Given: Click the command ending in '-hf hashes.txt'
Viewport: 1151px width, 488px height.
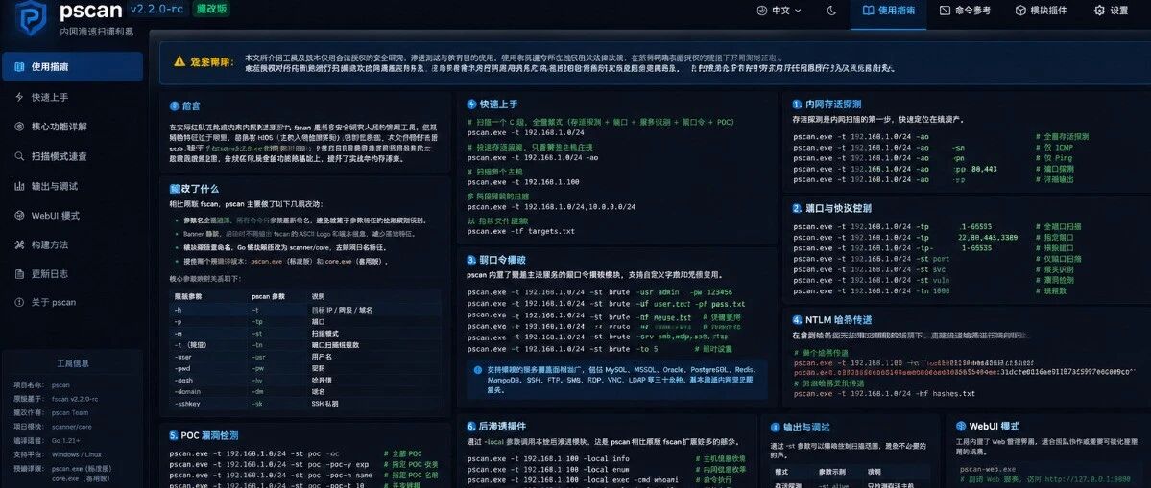Looking at the screenshot, I should (x=884, y=393).
